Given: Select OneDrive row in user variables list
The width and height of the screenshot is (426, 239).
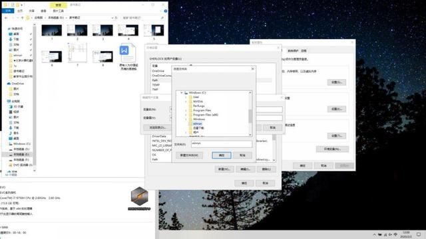Looking at the screenshot, I should 158,71.
